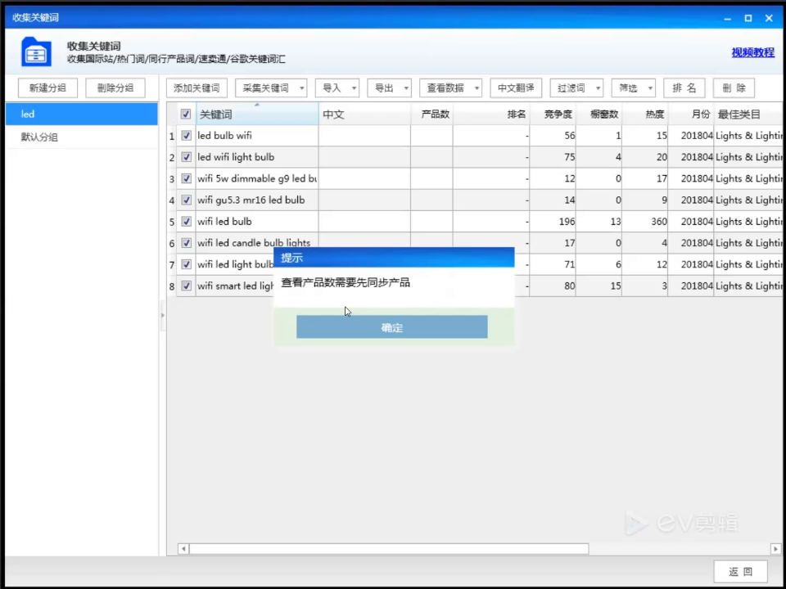Maximize the 收集关键词 window

(x=748, y=18)
